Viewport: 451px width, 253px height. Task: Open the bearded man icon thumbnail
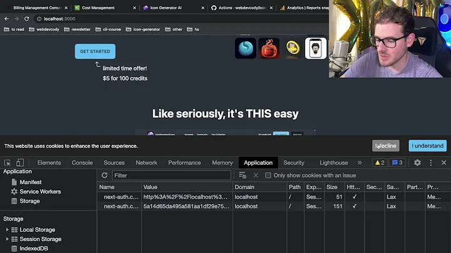click(x=316, y=48)
